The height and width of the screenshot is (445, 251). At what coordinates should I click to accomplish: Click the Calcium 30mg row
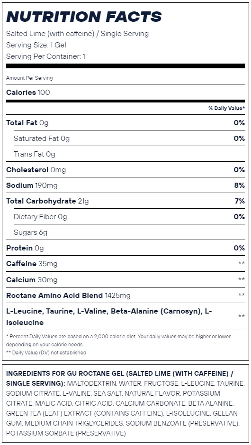tap(125, 279)
